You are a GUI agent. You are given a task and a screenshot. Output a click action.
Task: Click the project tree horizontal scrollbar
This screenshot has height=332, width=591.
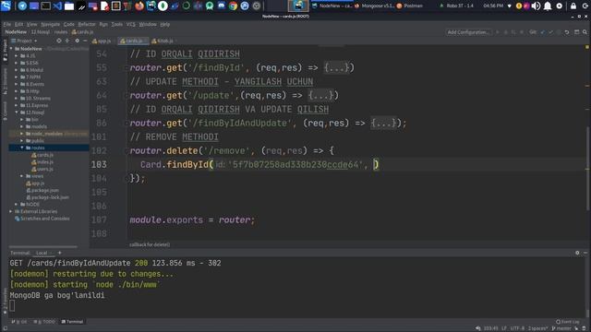(43, 247)
